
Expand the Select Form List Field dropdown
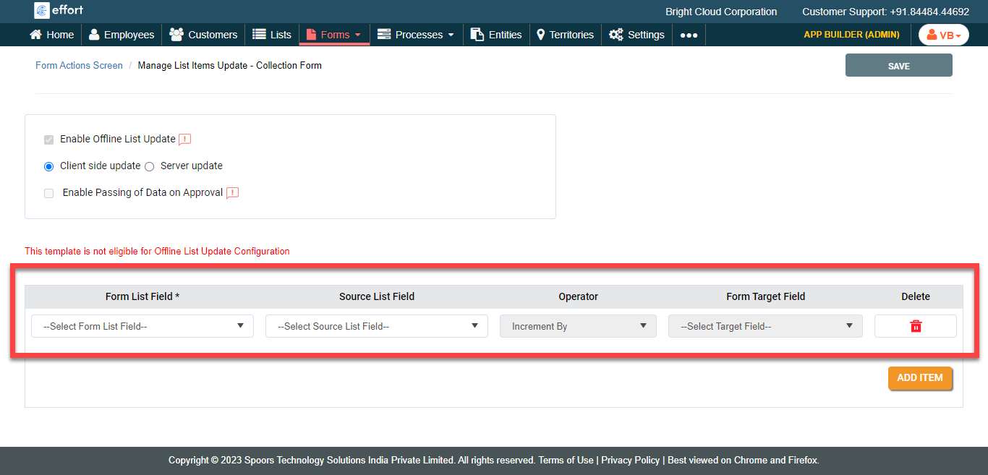[142, 326]
